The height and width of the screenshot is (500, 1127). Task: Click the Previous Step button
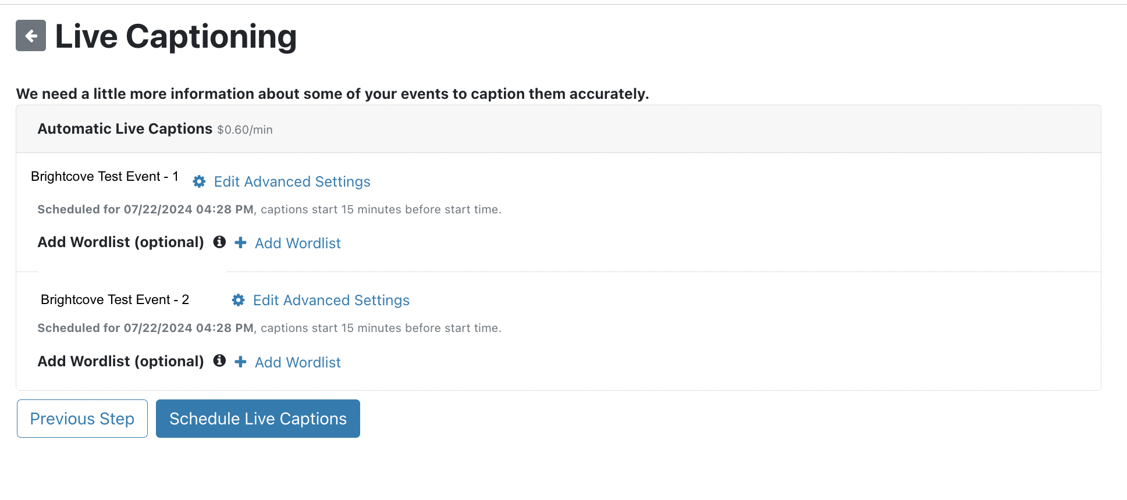[x=82, y=418]
